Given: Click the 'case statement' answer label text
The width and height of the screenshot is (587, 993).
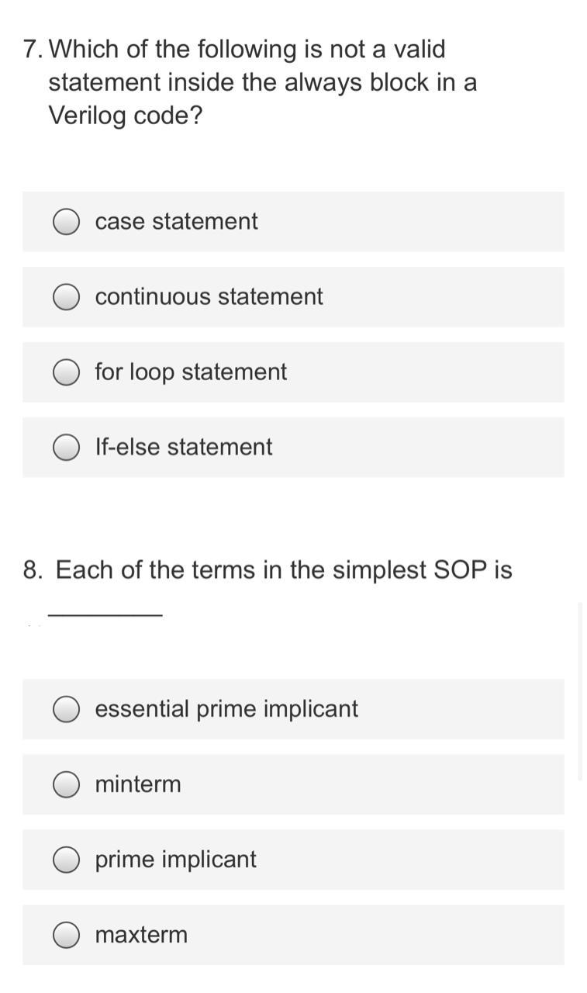Looking at the screenshot, I should (176, 221).
